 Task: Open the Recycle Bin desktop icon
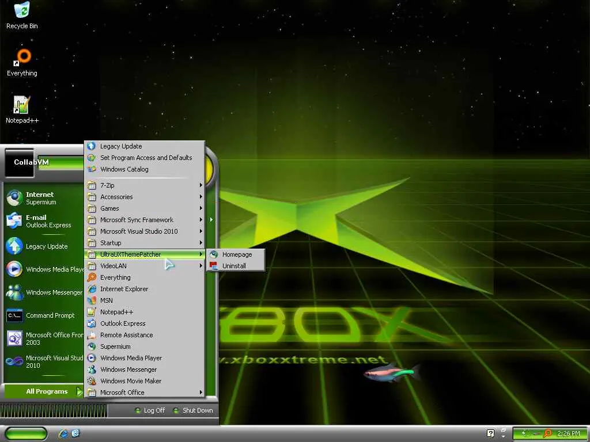22,10
